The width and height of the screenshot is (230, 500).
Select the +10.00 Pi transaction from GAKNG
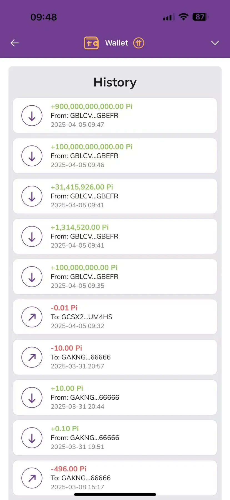[115, 397]
